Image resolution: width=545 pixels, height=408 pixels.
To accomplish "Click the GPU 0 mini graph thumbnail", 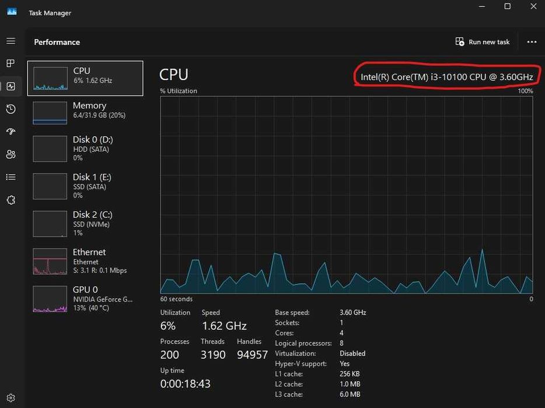I will pyautogui.click(x=50, y=299).
